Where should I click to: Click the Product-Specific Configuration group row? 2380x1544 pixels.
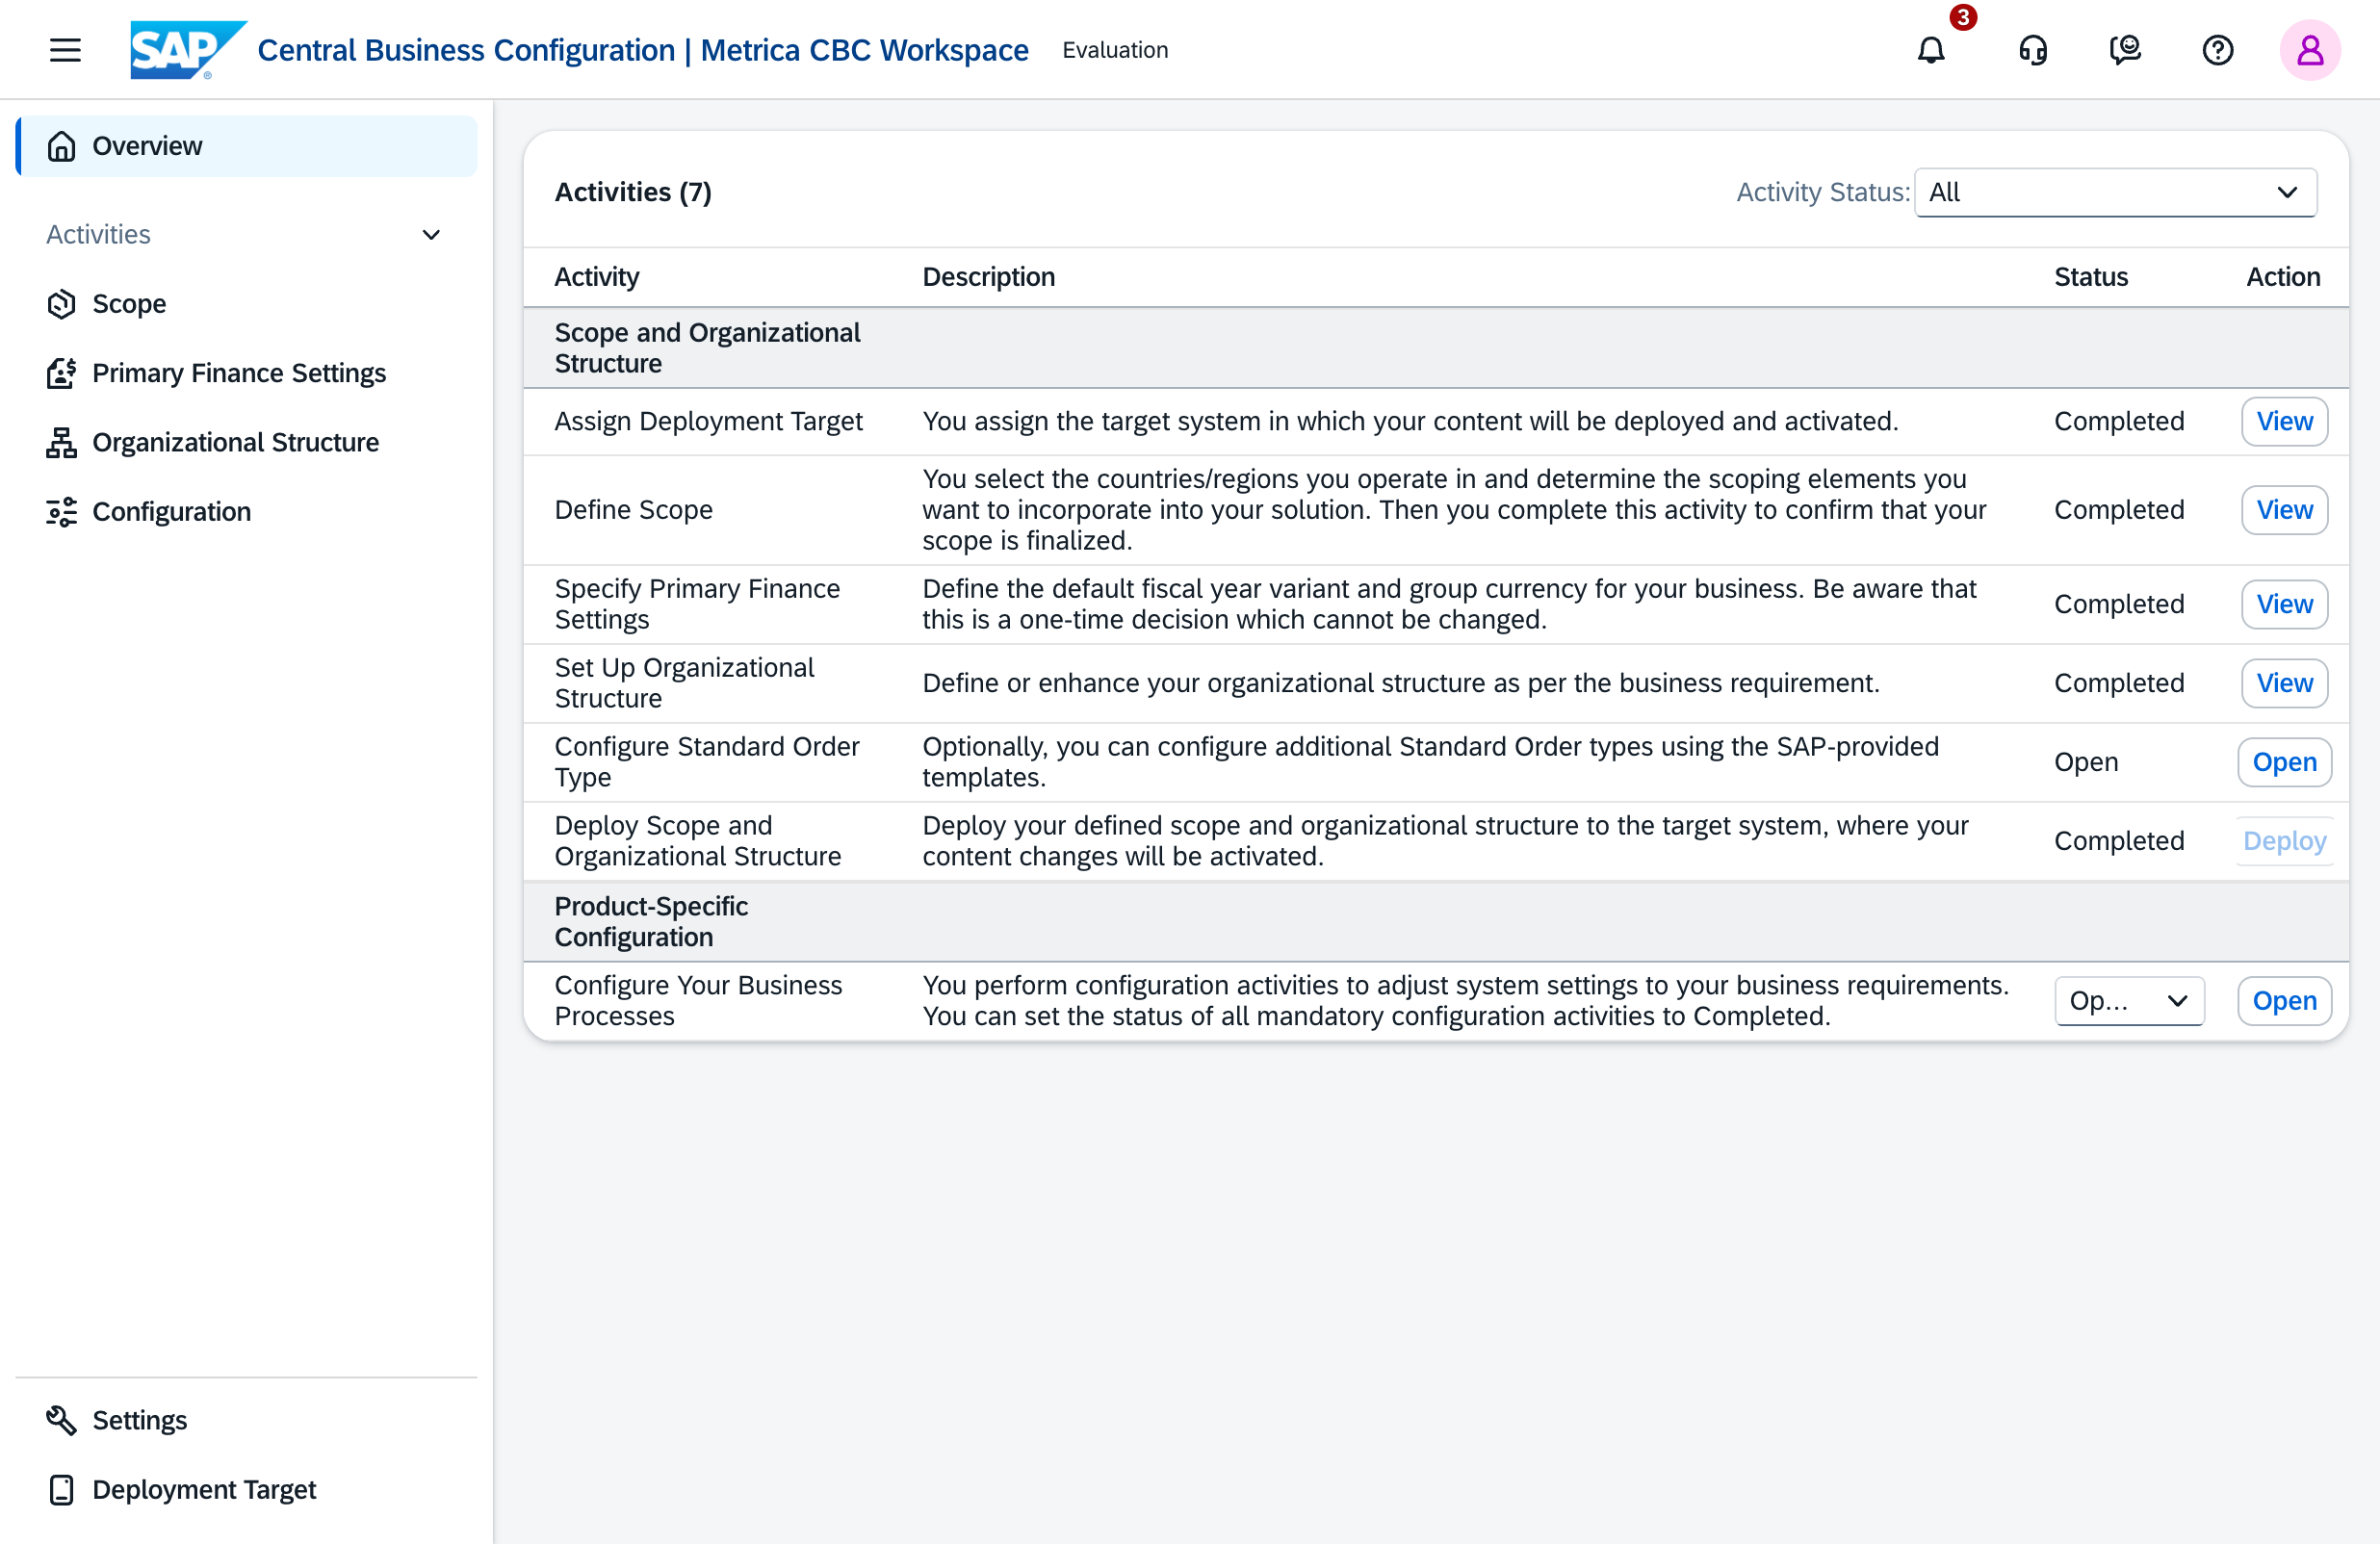pos(1435,922)
